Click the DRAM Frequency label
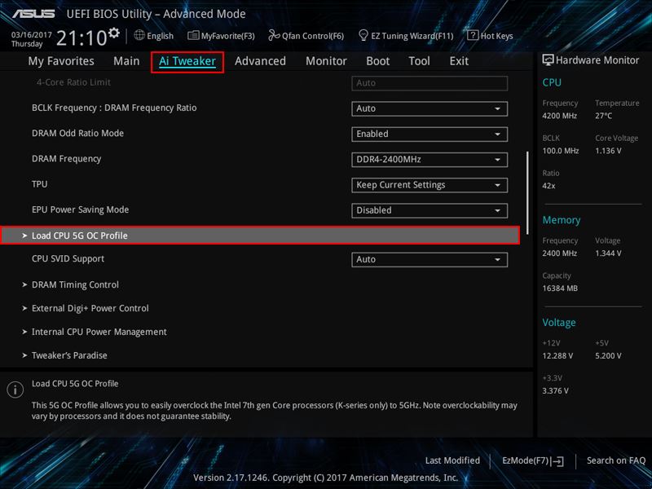 [x=67, y=159]
